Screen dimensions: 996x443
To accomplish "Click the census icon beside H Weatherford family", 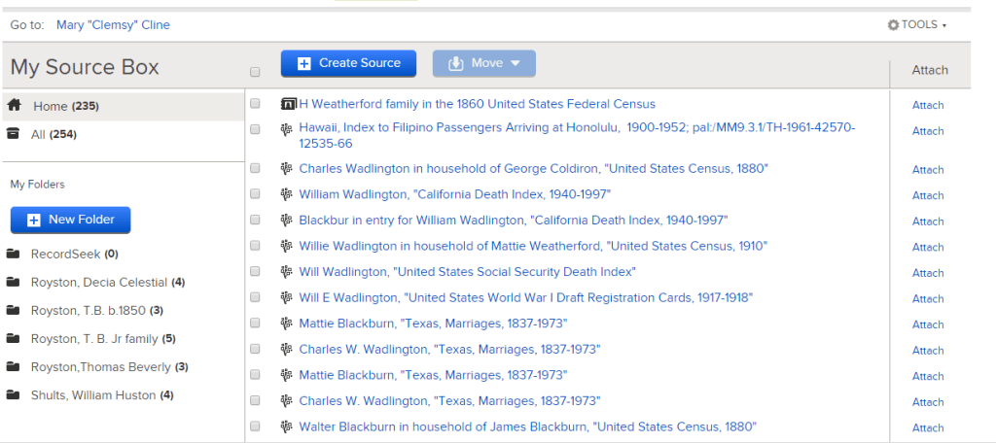I will (x=288, y=103).
